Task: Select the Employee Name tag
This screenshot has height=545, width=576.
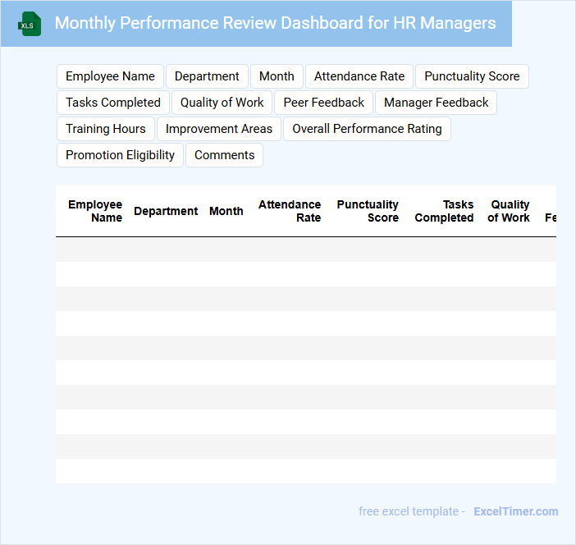Action: (x=110, y=76)
